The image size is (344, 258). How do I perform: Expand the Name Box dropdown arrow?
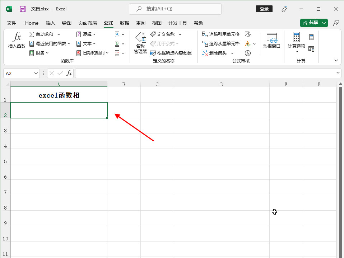[36, 74]
